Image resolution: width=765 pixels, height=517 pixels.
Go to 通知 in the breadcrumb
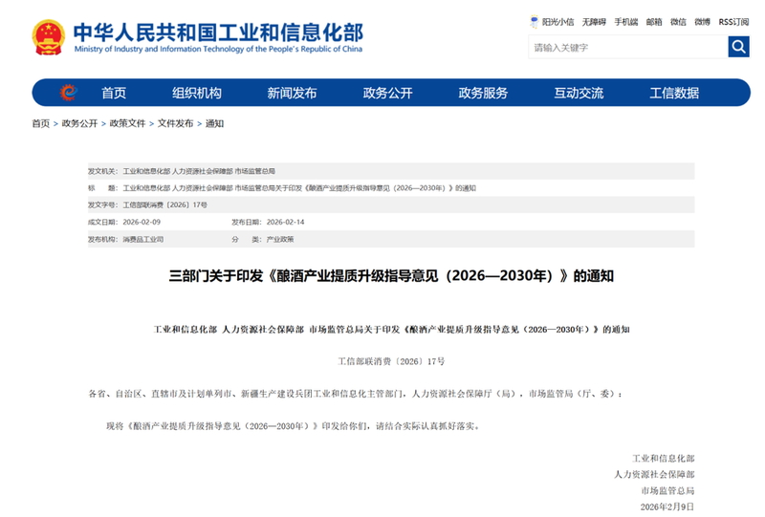click(214, 123)
